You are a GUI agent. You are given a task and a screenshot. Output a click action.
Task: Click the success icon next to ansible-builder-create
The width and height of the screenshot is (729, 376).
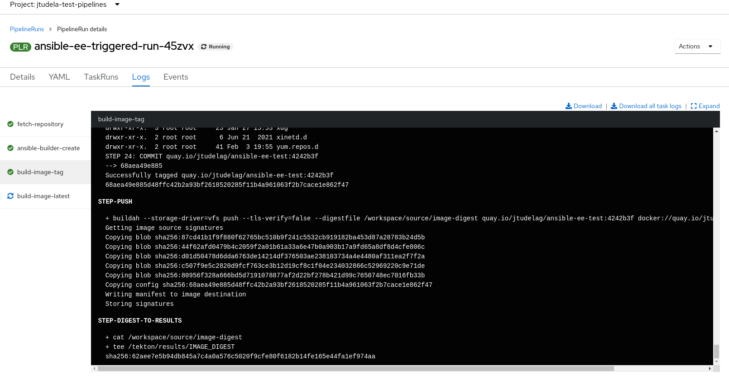[x=10, y=148]
